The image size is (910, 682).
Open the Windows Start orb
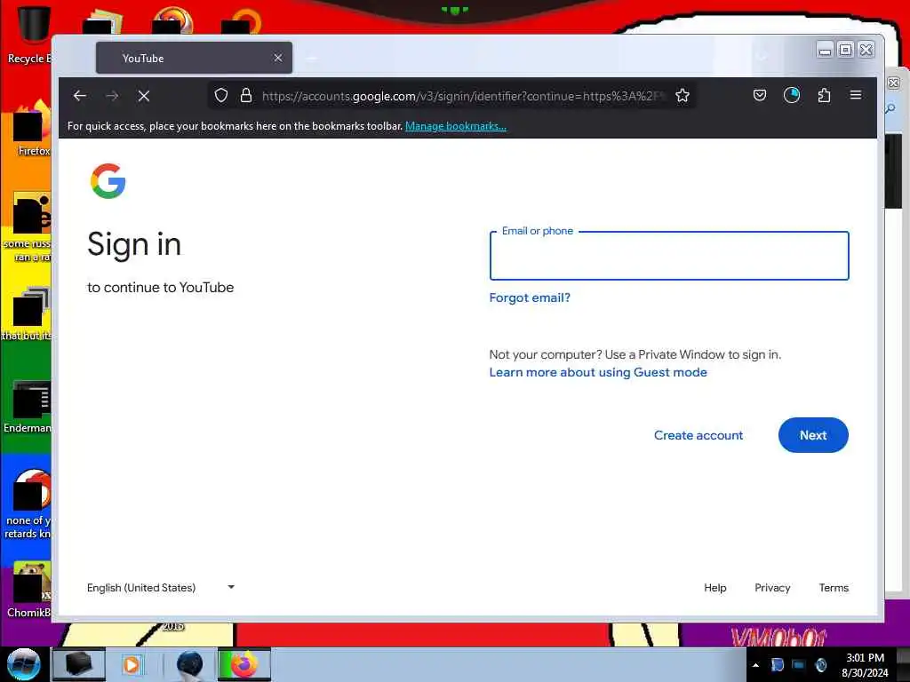pos(24,664)
